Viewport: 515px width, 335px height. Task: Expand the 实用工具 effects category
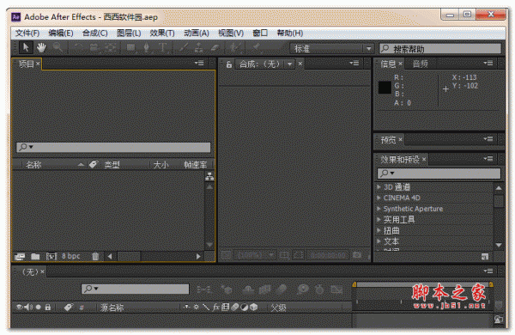379,220
